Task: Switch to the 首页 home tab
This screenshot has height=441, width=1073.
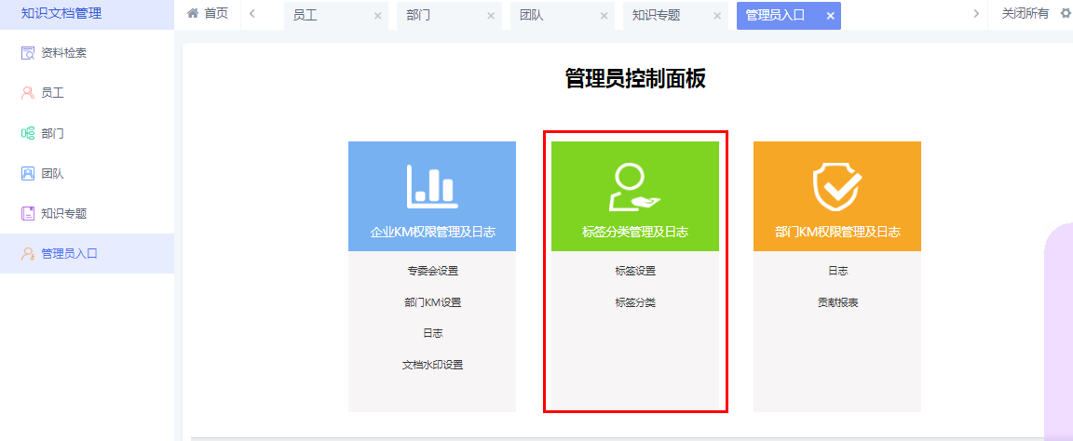Action: click(x=208, y=14)
